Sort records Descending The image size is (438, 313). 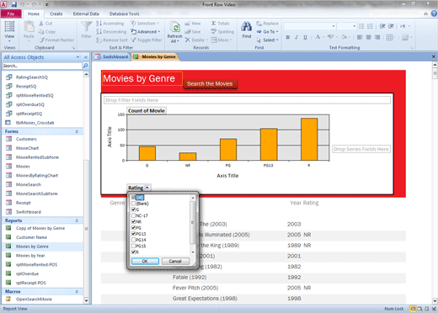(x=111, y=32)
